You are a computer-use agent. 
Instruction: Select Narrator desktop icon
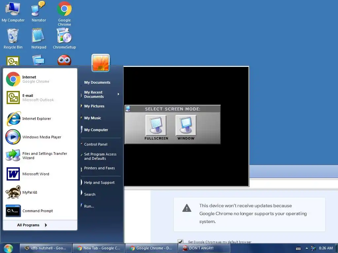(39, 12)
